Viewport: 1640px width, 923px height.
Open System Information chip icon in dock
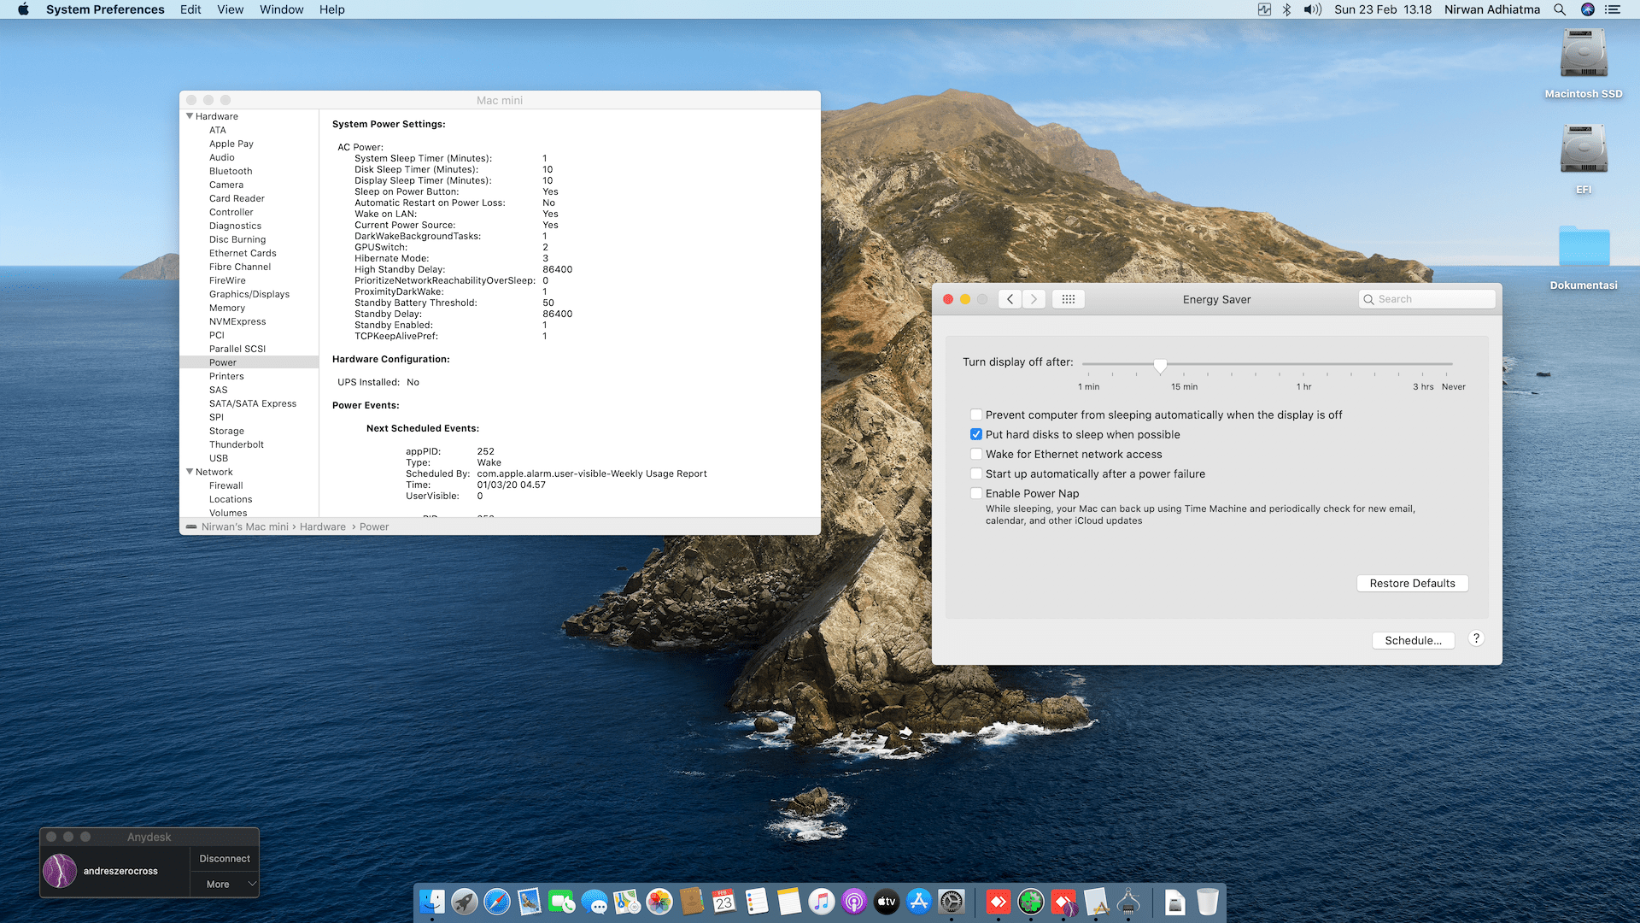pyautogui.click(x=1128, y=902)
